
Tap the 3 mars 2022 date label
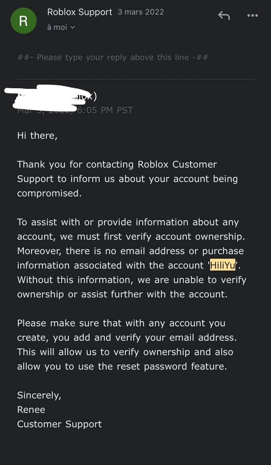(x=141, y=12)
